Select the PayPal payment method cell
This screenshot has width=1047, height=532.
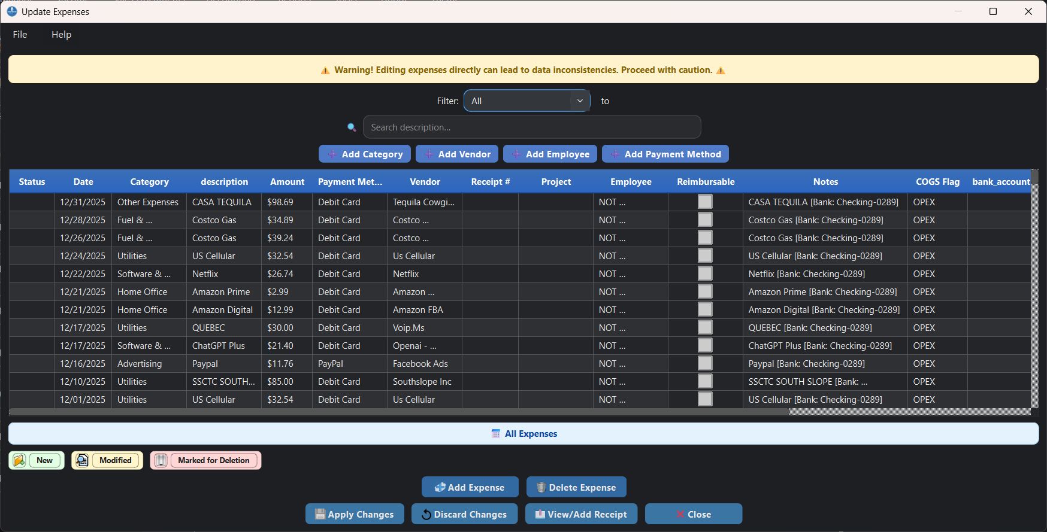click(350, 363)
